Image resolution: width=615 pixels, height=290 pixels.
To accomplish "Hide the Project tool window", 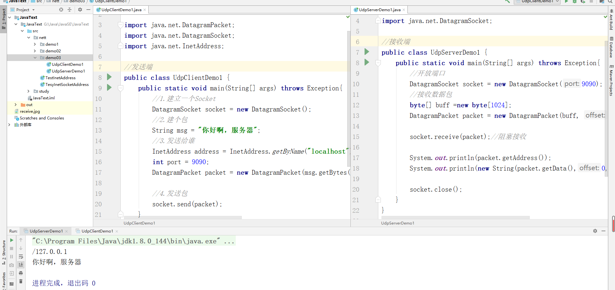I will click(88, 10).
